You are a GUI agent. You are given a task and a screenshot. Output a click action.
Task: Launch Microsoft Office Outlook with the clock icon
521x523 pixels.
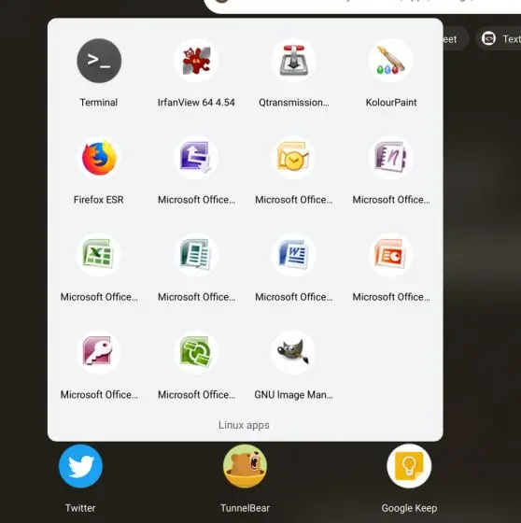[x=293, y=158]
